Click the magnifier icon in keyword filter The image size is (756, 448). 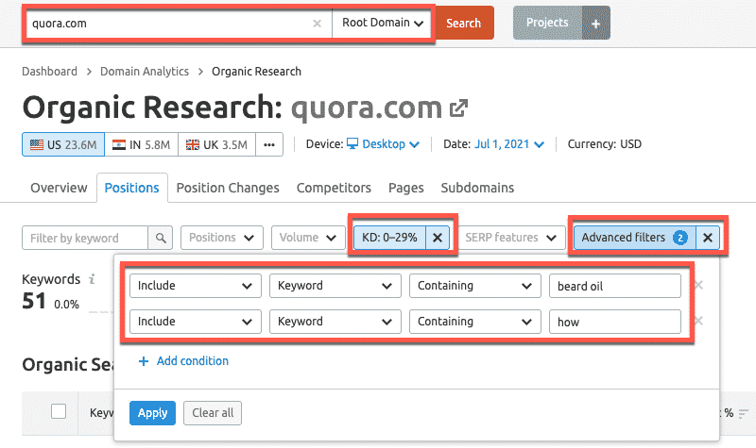(161, 238)
